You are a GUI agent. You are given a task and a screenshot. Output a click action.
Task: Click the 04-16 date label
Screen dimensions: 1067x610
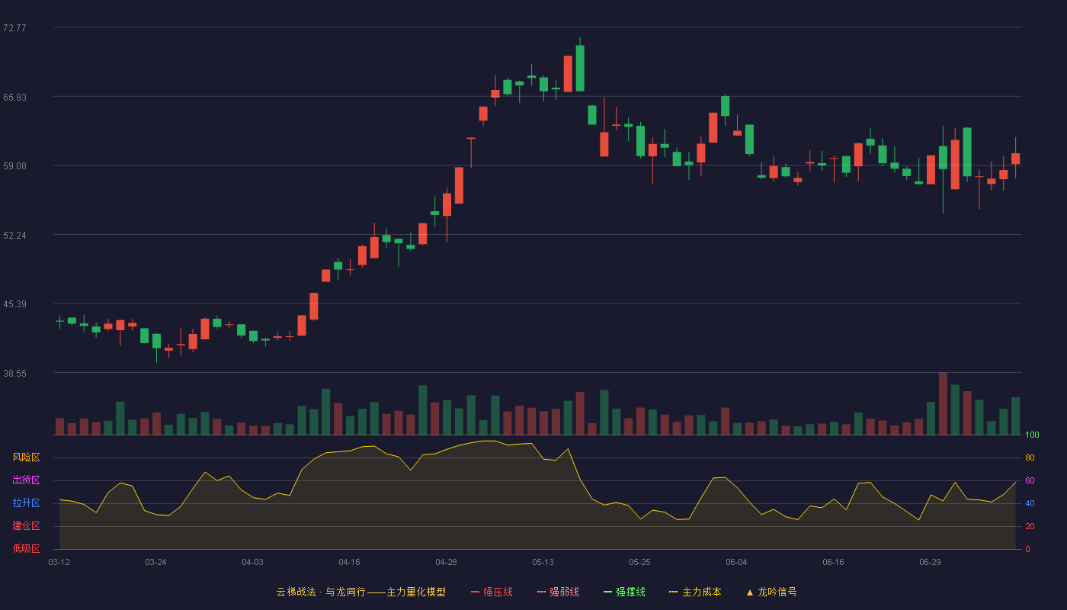[x=349, y=562]
